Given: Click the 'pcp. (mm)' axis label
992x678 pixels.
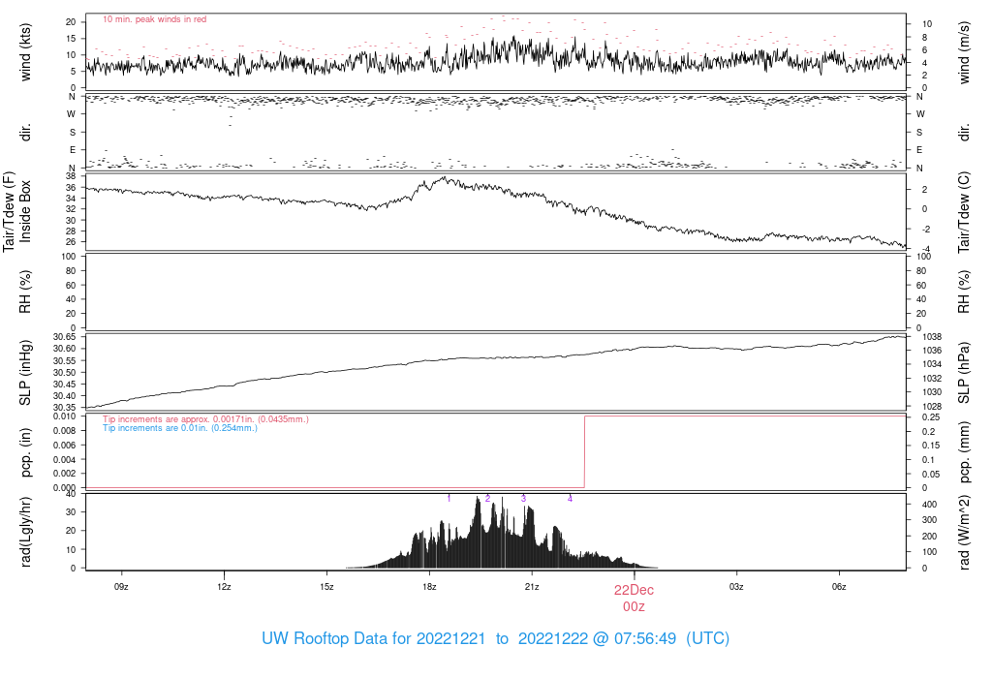Looking at the screenshot, I should click(964, 452).
